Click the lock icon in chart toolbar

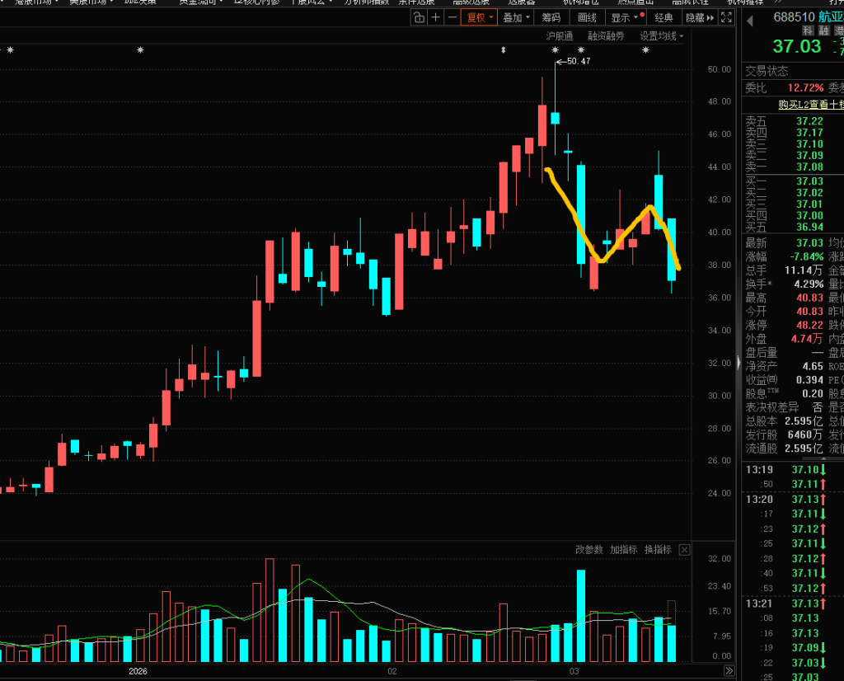[420, 17]
